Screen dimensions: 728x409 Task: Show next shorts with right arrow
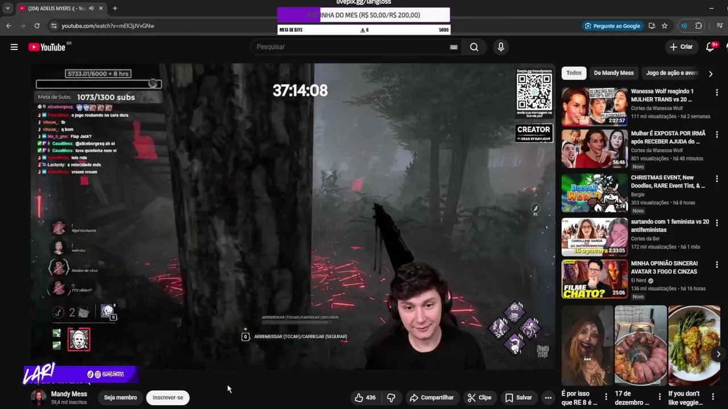[x=718, y=354]
